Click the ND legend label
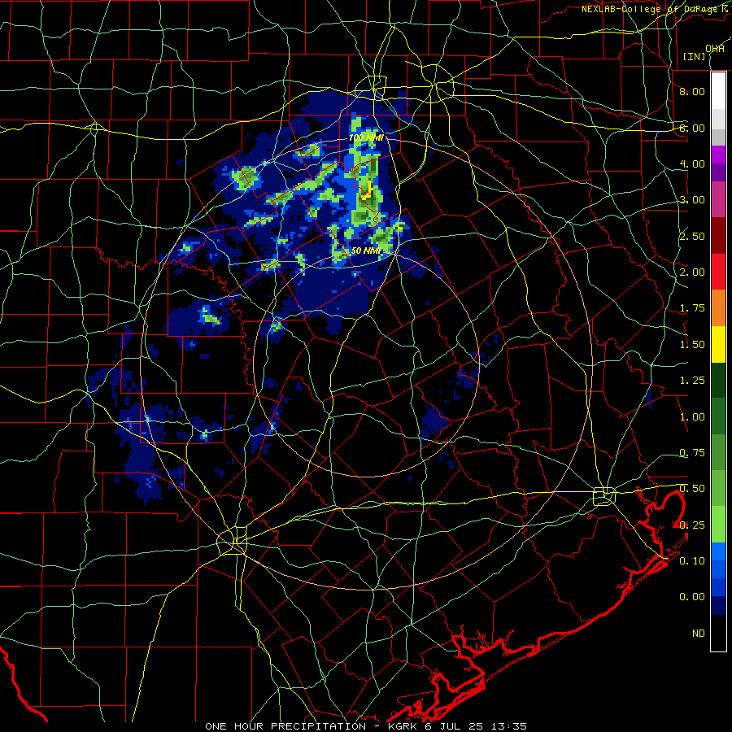 pos(699,634)
